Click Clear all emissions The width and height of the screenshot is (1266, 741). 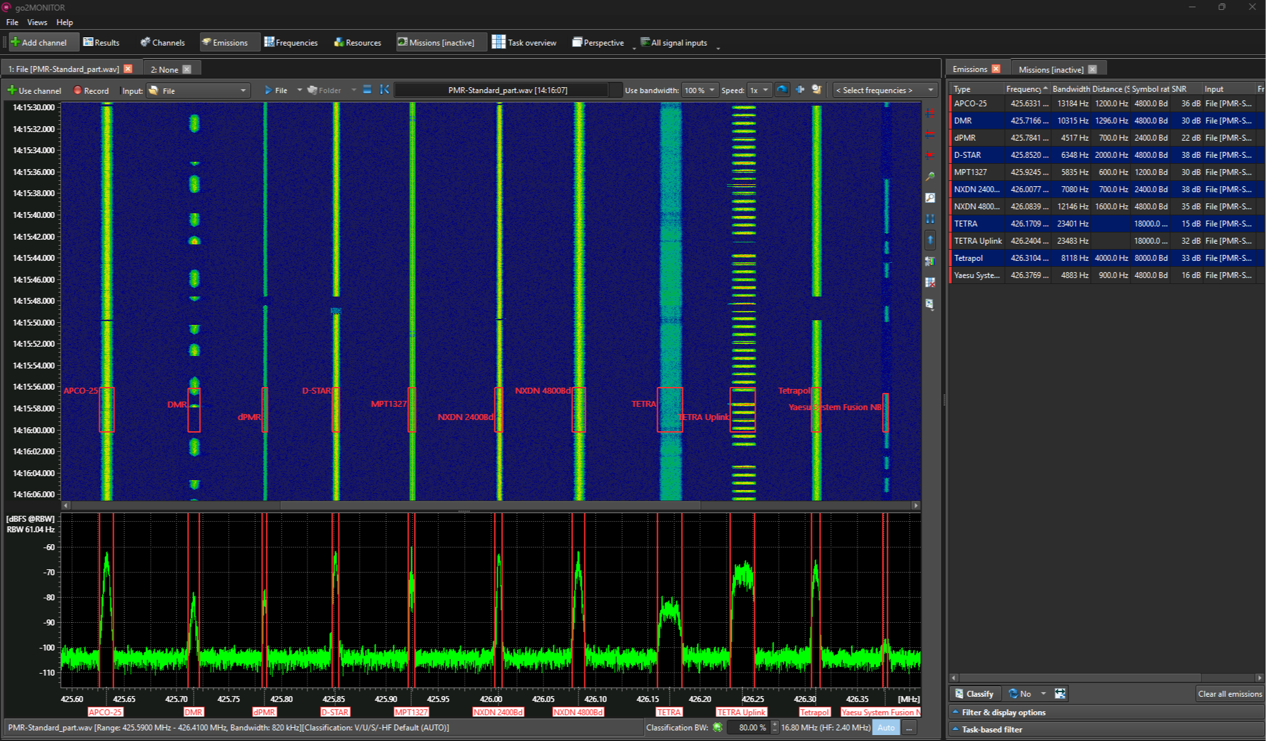click(x=1230, y=693)
